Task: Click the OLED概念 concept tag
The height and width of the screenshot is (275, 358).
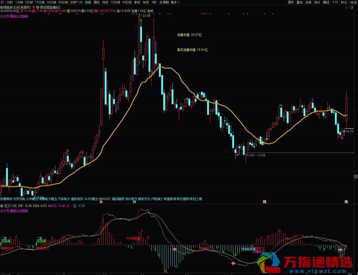Action: pyautogui.click(x=91, y=199)
